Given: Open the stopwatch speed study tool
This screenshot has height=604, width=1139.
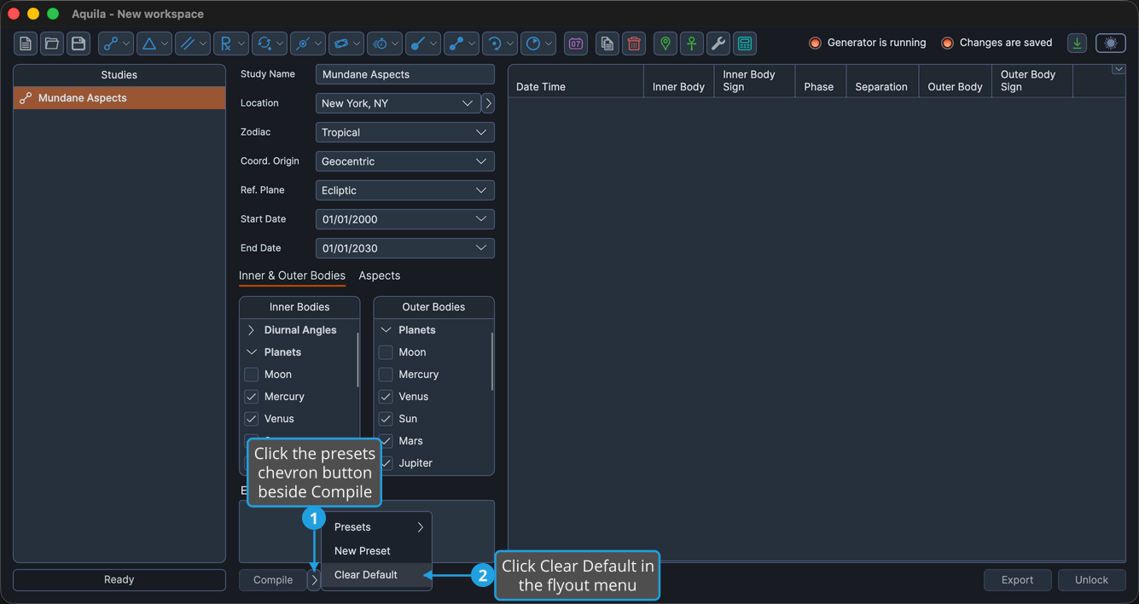Looking at the screenshot, I should 385,44.
